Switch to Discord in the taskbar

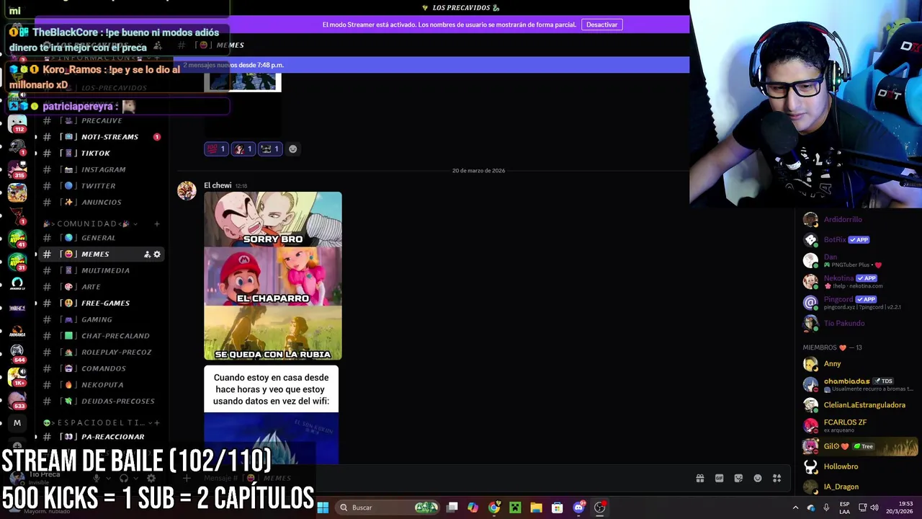click(x=578, y=507)
